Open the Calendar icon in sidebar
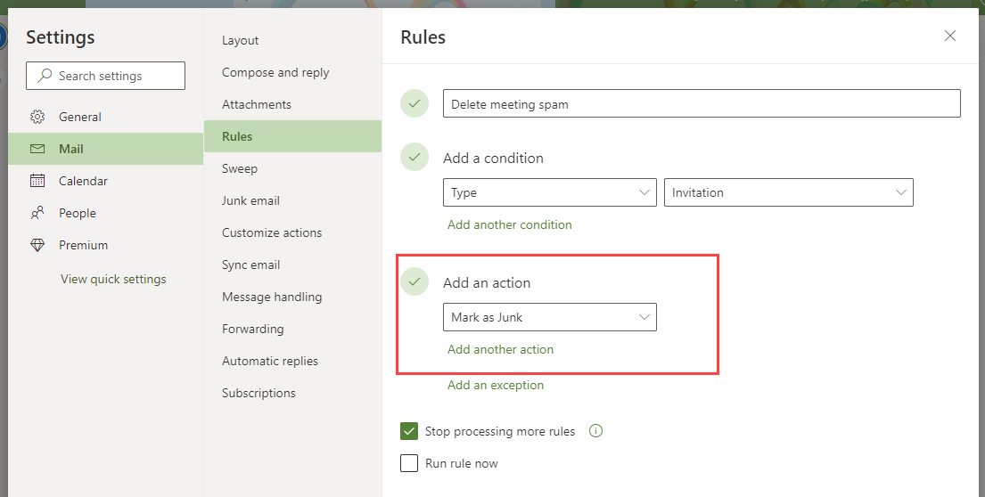The image size is (985, 497). (37, 181)
